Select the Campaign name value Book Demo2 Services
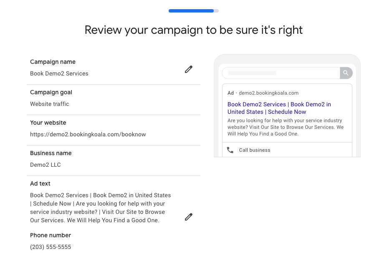 (59, 73)
